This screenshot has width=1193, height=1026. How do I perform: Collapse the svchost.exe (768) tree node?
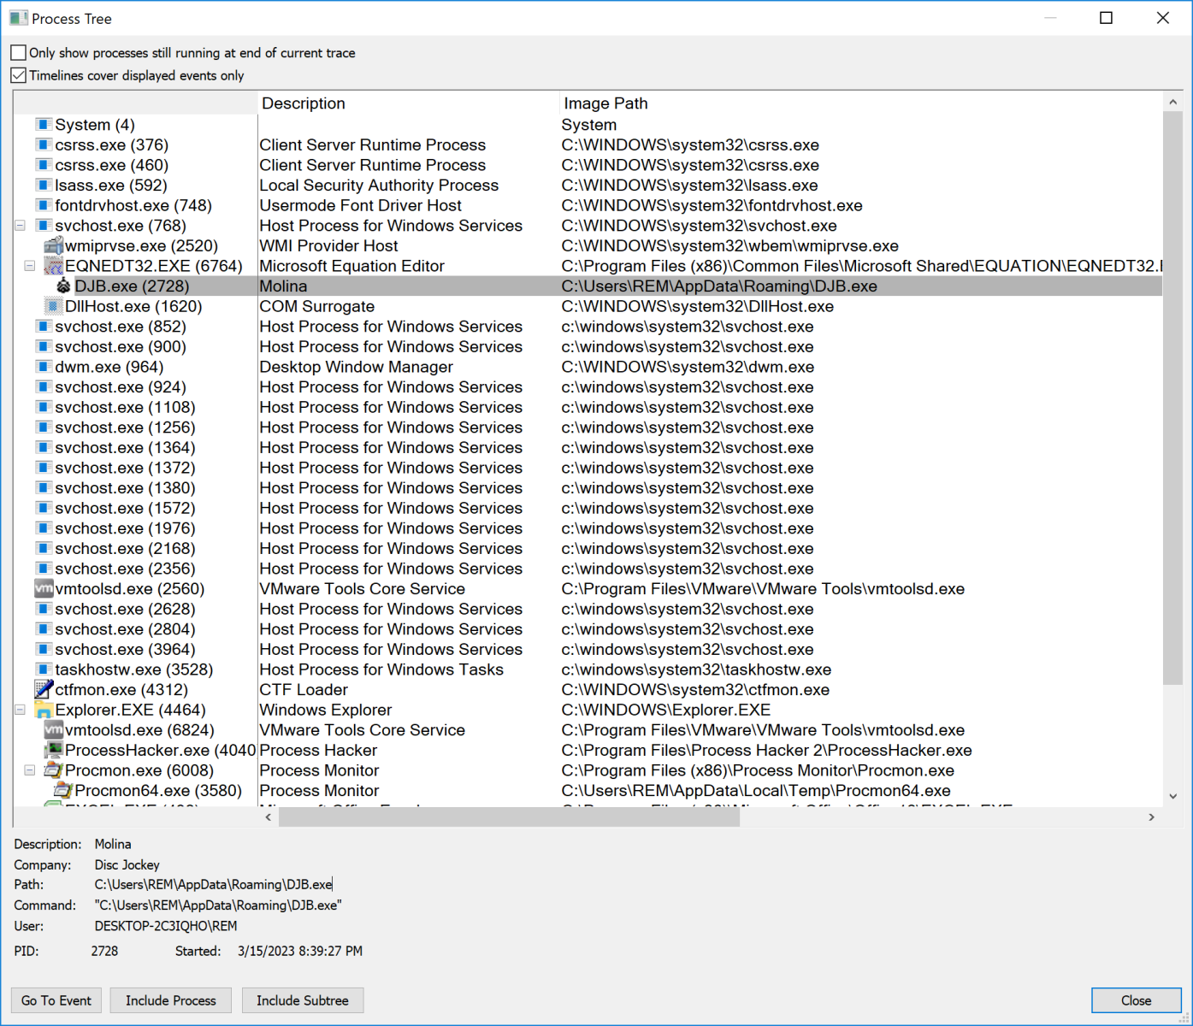pyautogui.click(x=20, y=226)
